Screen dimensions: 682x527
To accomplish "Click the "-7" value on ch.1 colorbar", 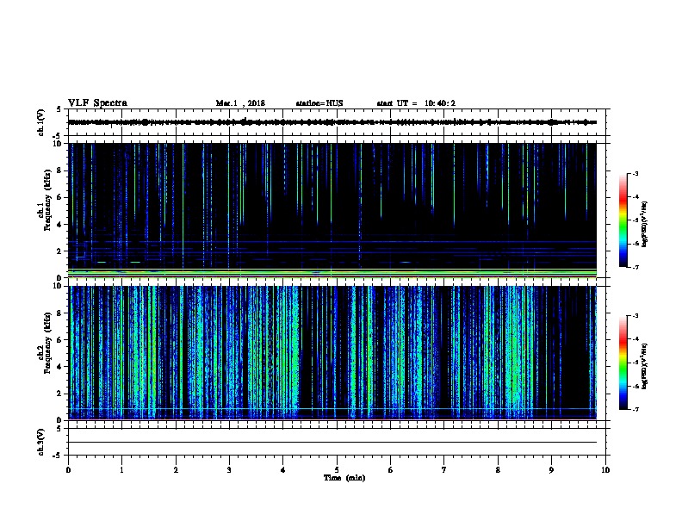I will (x=635, y=267).
